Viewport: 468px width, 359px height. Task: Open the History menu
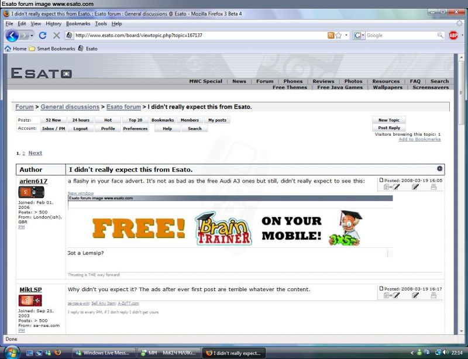click(x=53, y=23)
